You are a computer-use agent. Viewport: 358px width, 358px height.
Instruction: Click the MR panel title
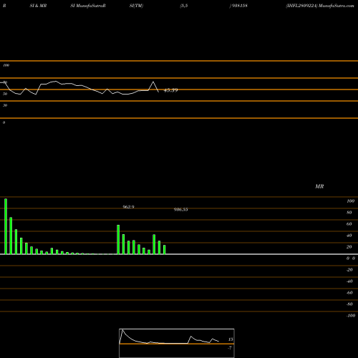point(319,186)
